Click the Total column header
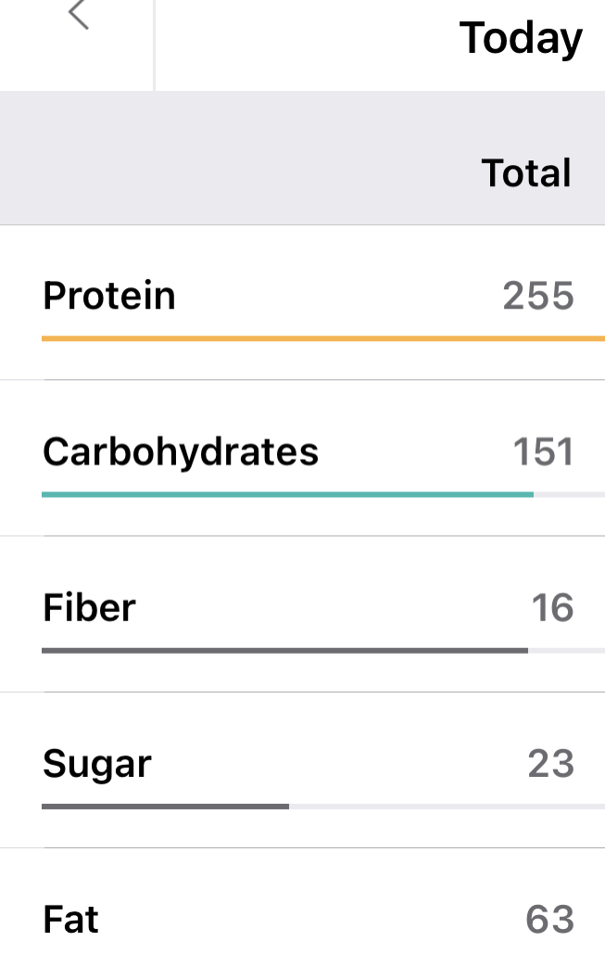Screen dimensions: 605x954 pos(526,173)
